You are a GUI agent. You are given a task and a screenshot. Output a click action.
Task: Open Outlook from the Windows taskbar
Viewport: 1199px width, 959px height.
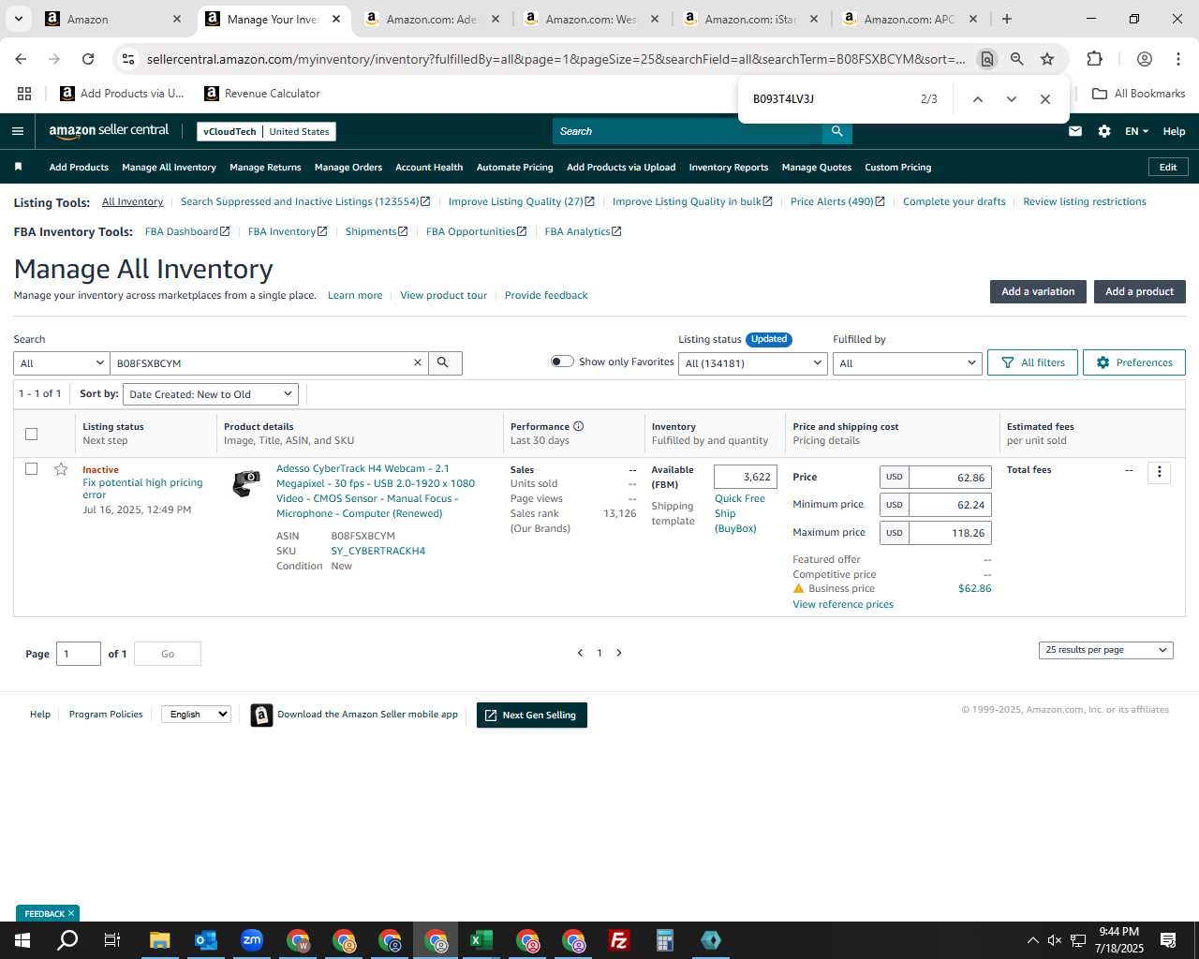pyautogui.click(x=206, y=940)
